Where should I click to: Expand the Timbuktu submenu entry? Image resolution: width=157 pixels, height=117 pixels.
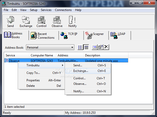click(x=41, y=65)
